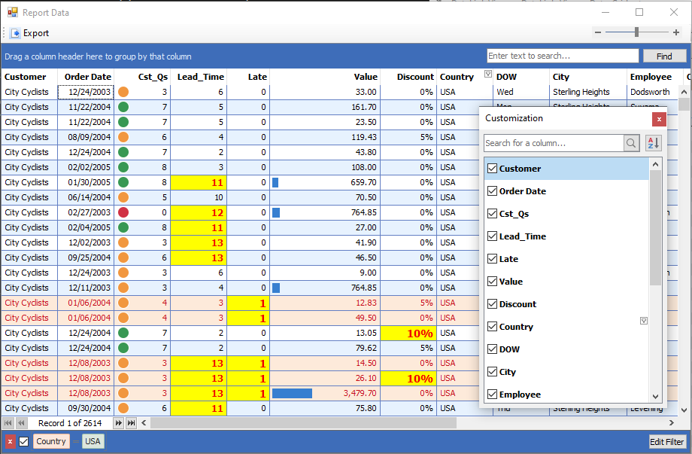Click the DOW column header
Image resolution: width=692 pixels, height=454 pixels.
click(x=521, y=76)
